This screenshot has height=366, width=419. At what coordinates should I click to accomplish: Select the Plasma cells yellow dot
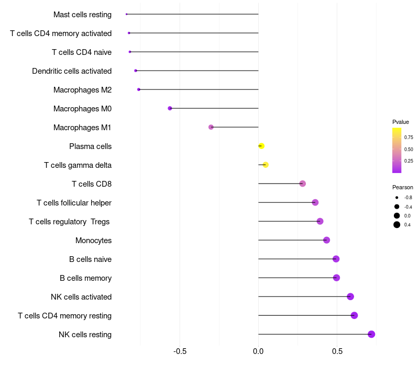pos(261,146)
